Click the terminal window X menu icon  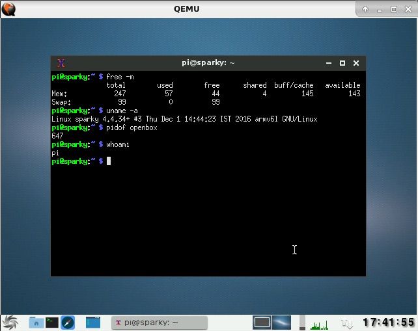click(x=61, y=63)
